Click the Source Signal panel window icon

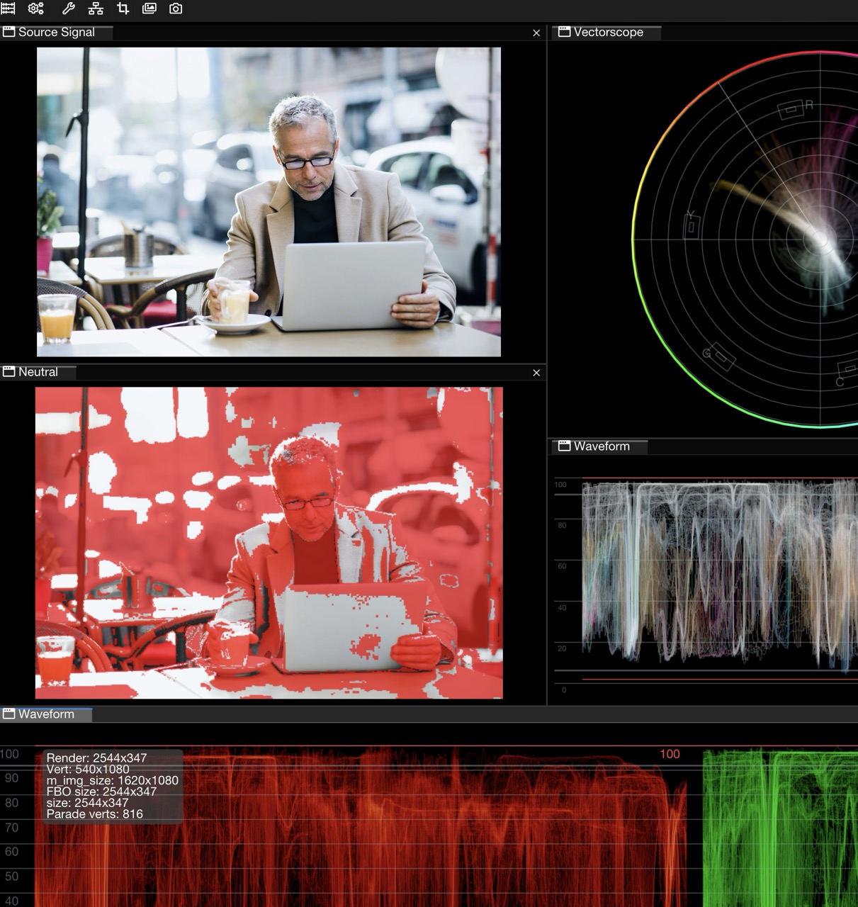(x=9, y=32)
